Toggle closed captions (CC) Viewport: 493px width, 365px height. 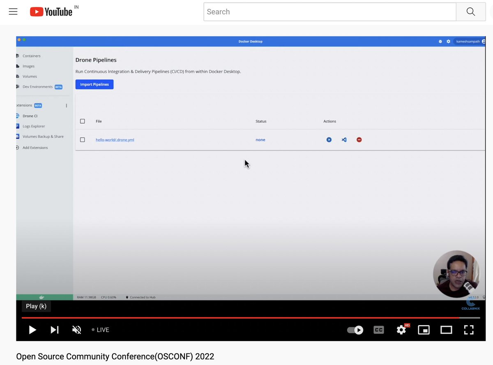click(x=379, y=330)
